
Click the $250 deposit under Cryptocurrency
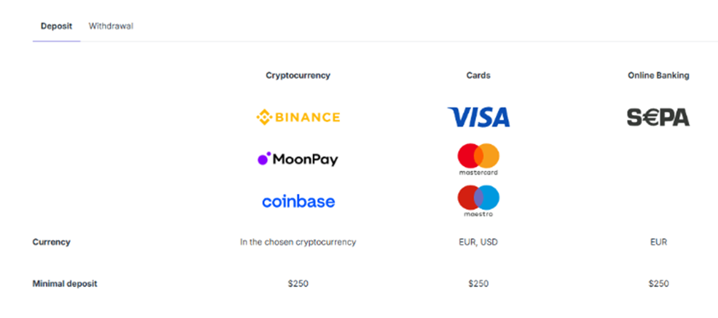(x=298, y=284)
